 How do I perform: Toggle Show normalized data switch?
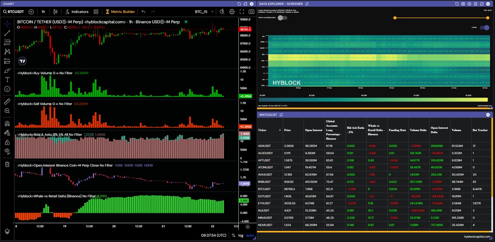(283, 18)
